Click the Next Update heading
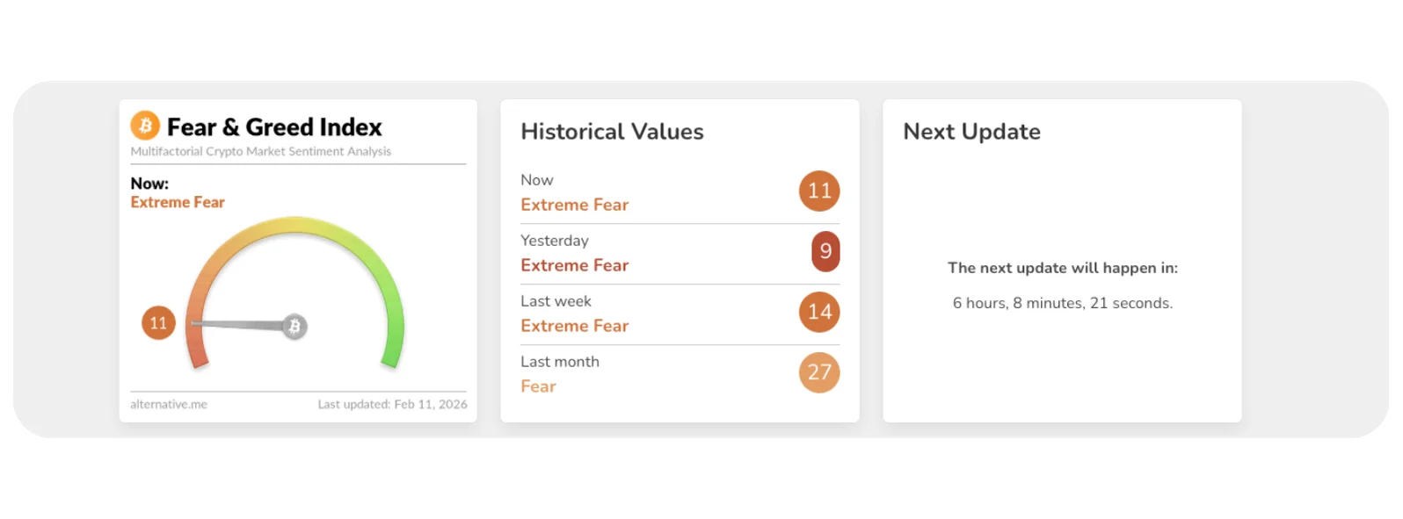This screenshot has height=519, width=1403. pos(971,132)
